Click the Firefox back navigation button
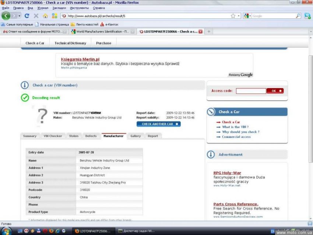 pos(6,16)
